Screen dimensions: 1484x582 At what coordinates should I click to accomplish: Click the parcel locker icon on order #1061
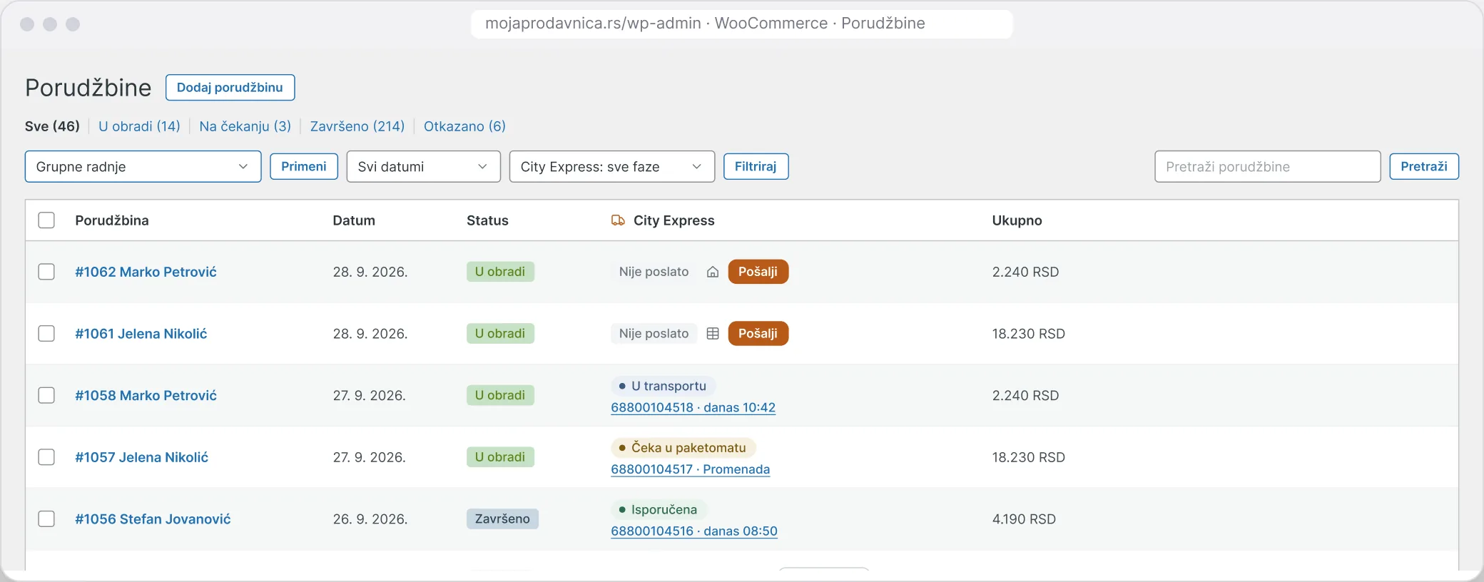point(712,334)
